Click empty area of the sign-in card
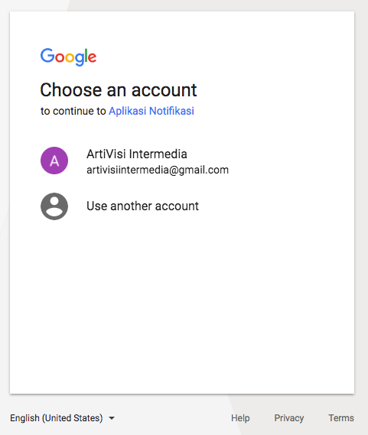Screen dimensions: 368x435 click(x=182, y=305)
